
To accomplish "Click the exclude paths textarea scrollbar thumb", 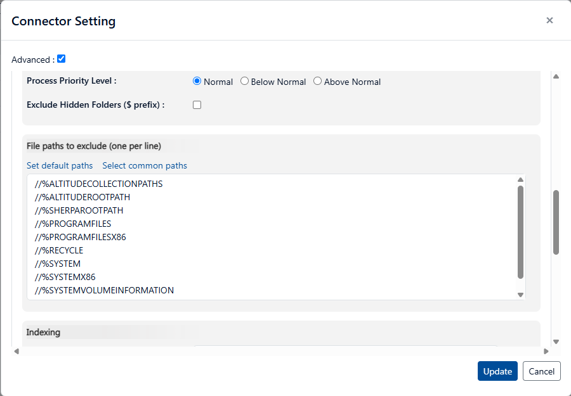I will pos(520,231).
